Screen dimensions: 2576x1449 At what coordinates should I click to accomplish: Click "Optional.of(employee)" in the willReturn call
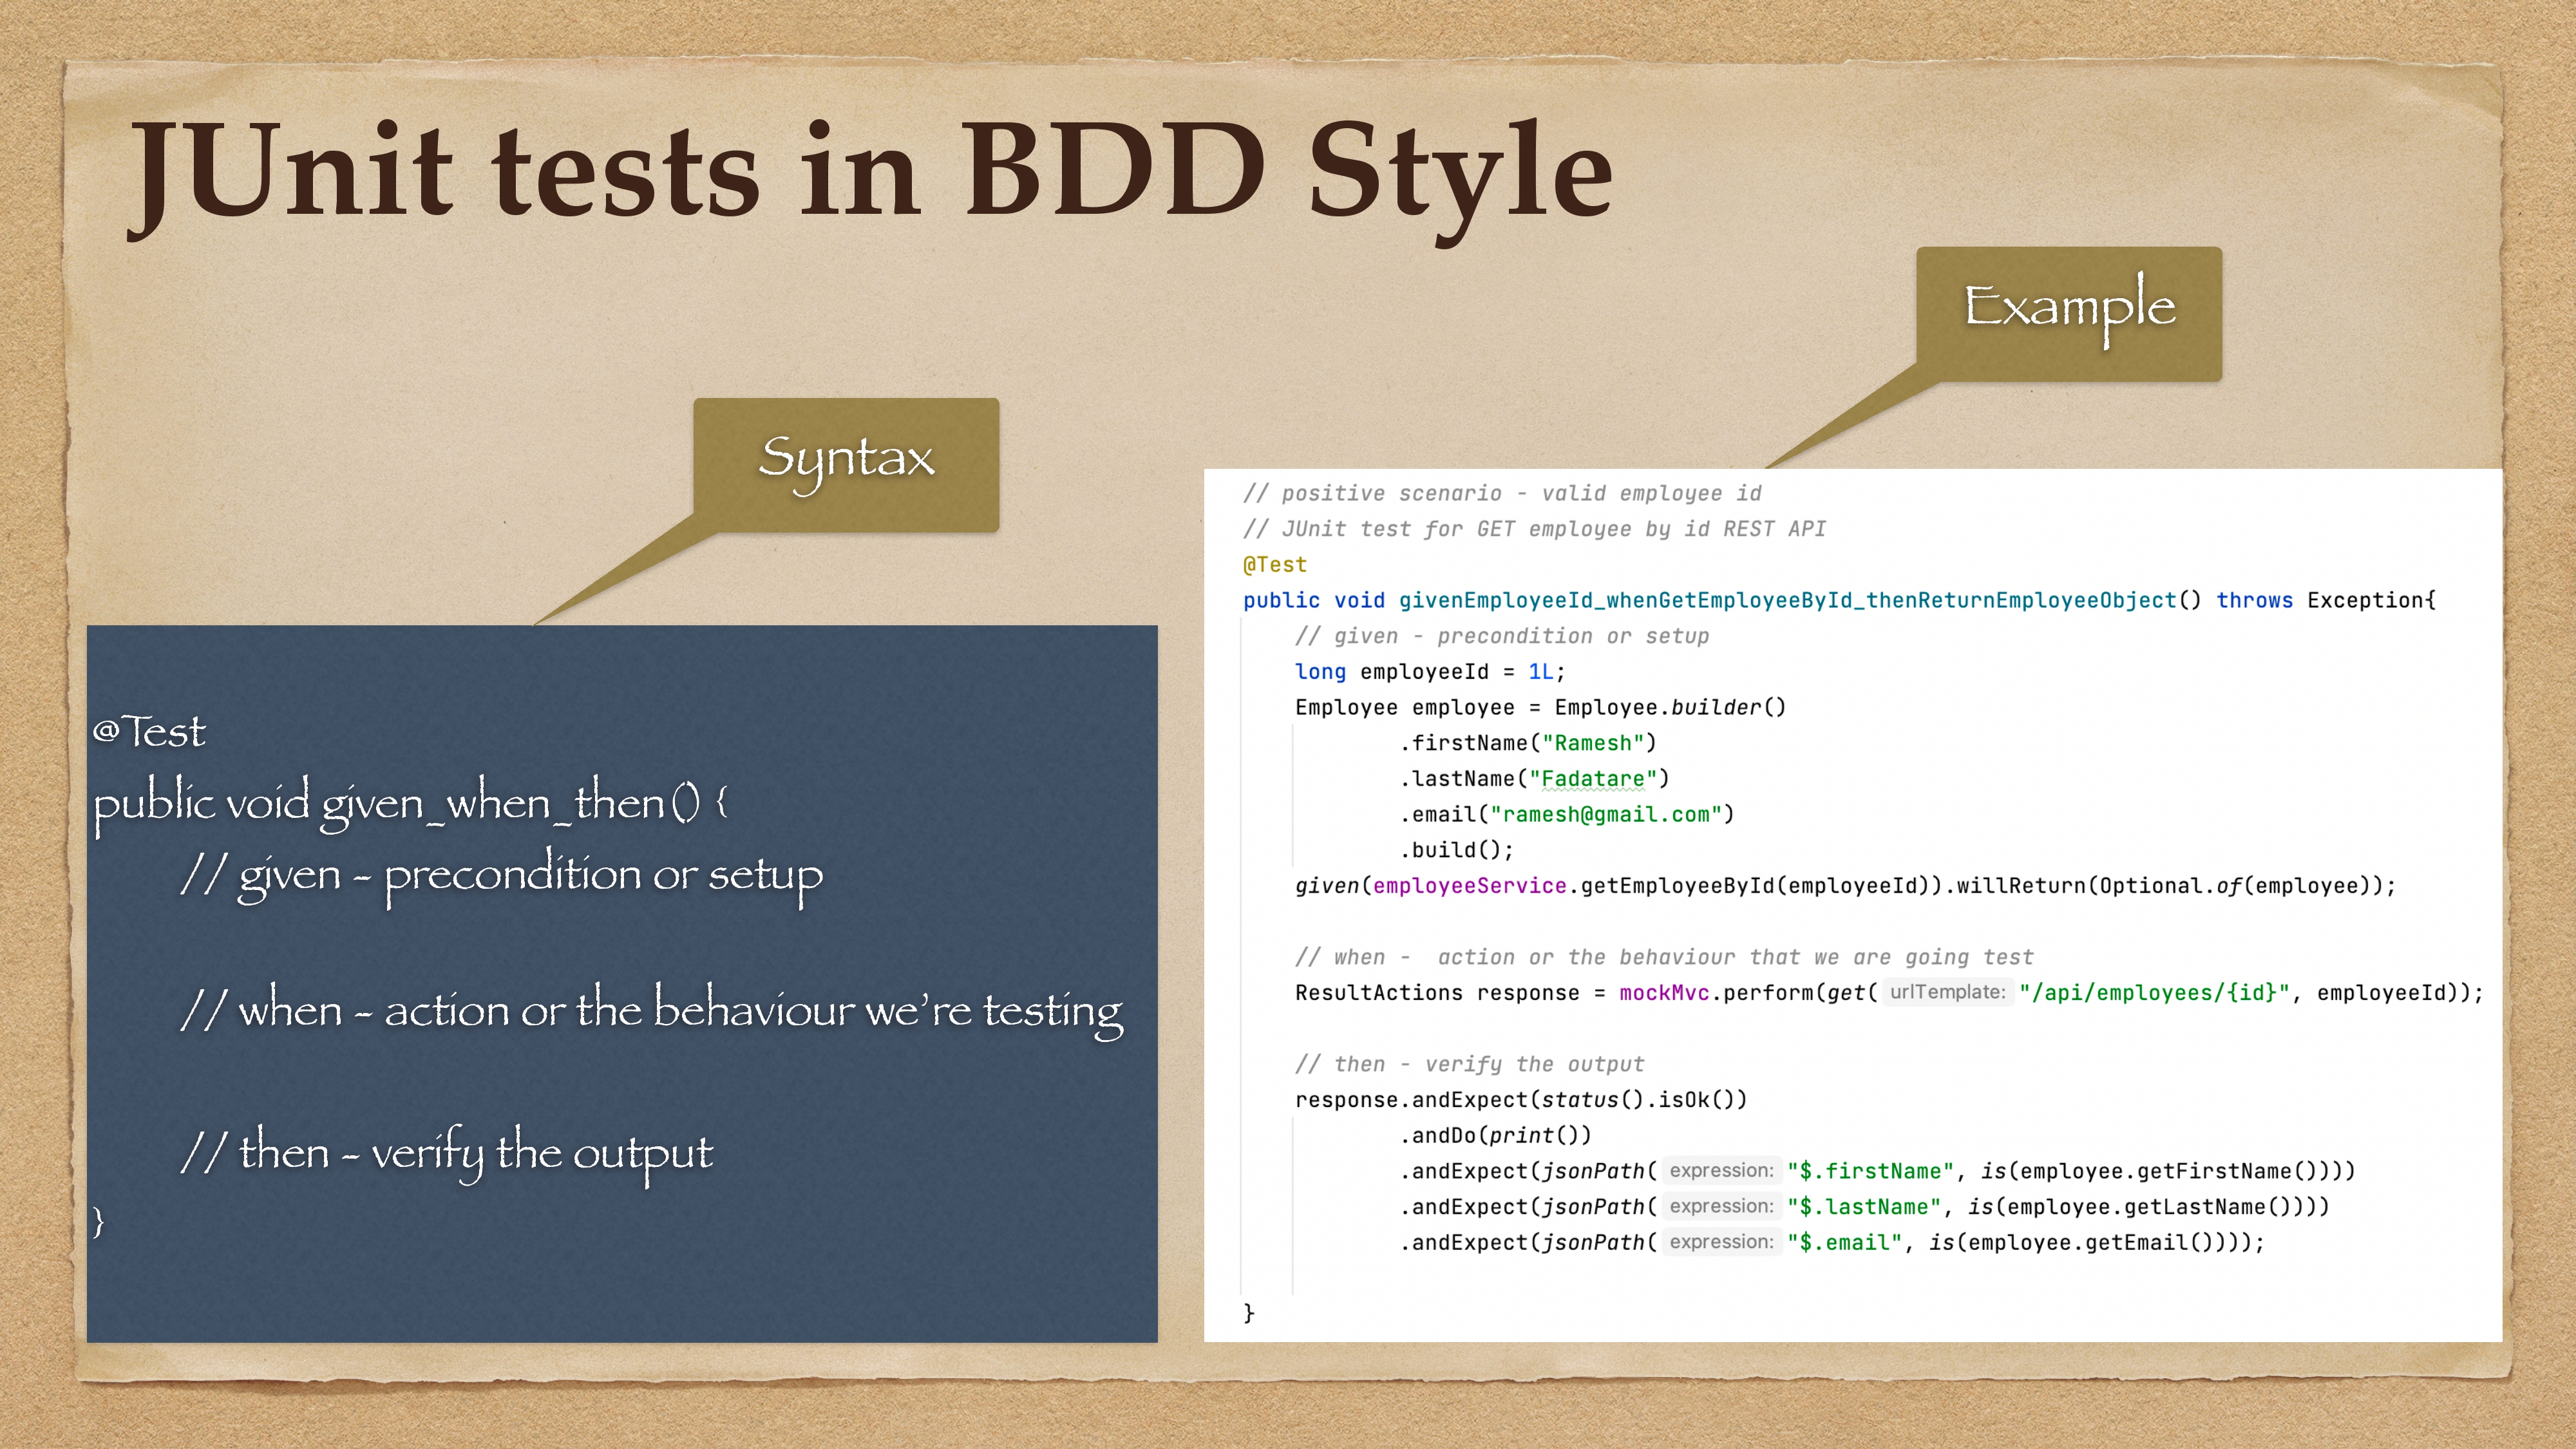point(2235,886)
